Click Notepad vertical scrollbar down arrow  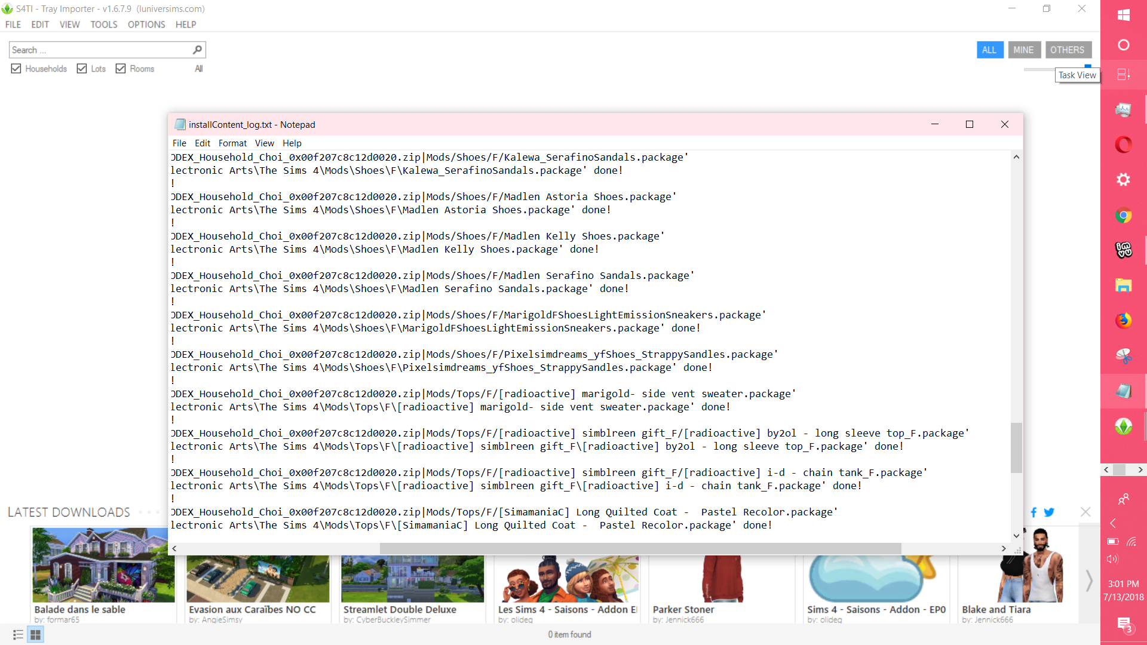(x=1016, y=536)
